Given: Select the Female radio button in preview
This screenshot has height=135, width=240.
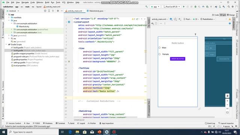Looking at the screenshot, I should click(159, 54).
